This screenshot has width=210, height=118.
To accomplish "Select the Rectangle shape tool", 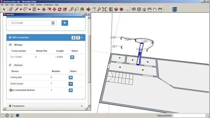I will (34, 10).
